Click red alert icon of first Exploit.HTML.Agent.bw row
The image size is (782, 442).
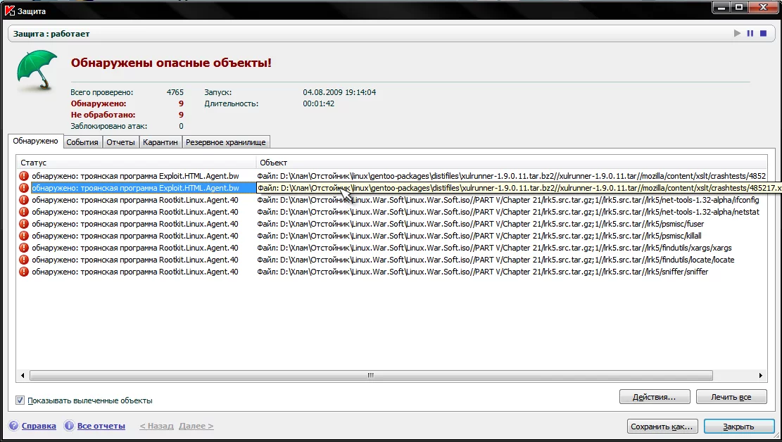23,176
